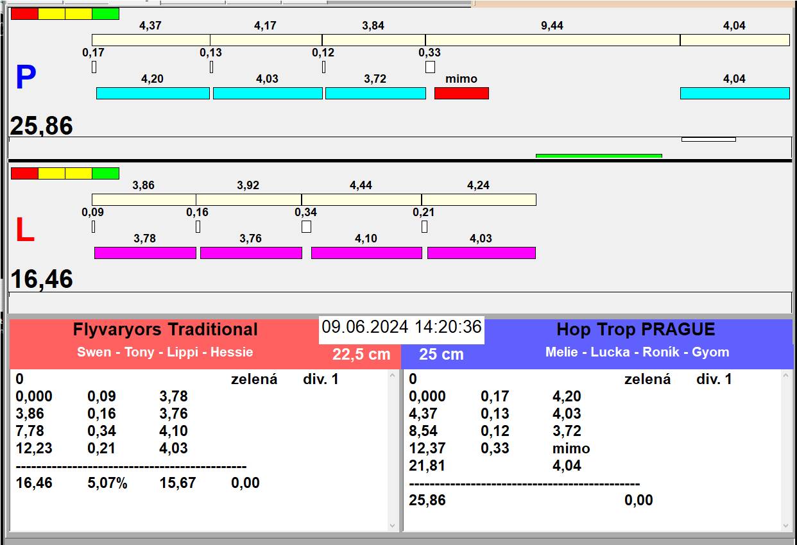Screen dimensions: 797x545
Task: Select the cyan 3,72 run bar
Action: 375,94
